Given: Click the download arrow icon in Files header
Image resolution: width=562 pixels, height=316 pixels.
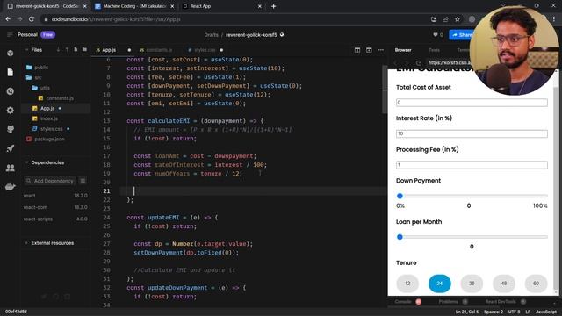Looking at the screenshot, I should (59, 50).
